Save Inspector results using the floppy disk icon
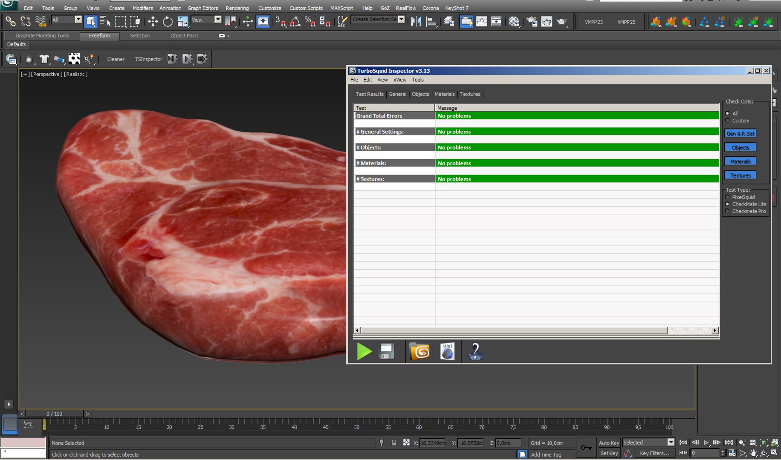The image size is (781, 460). (387, 351)
